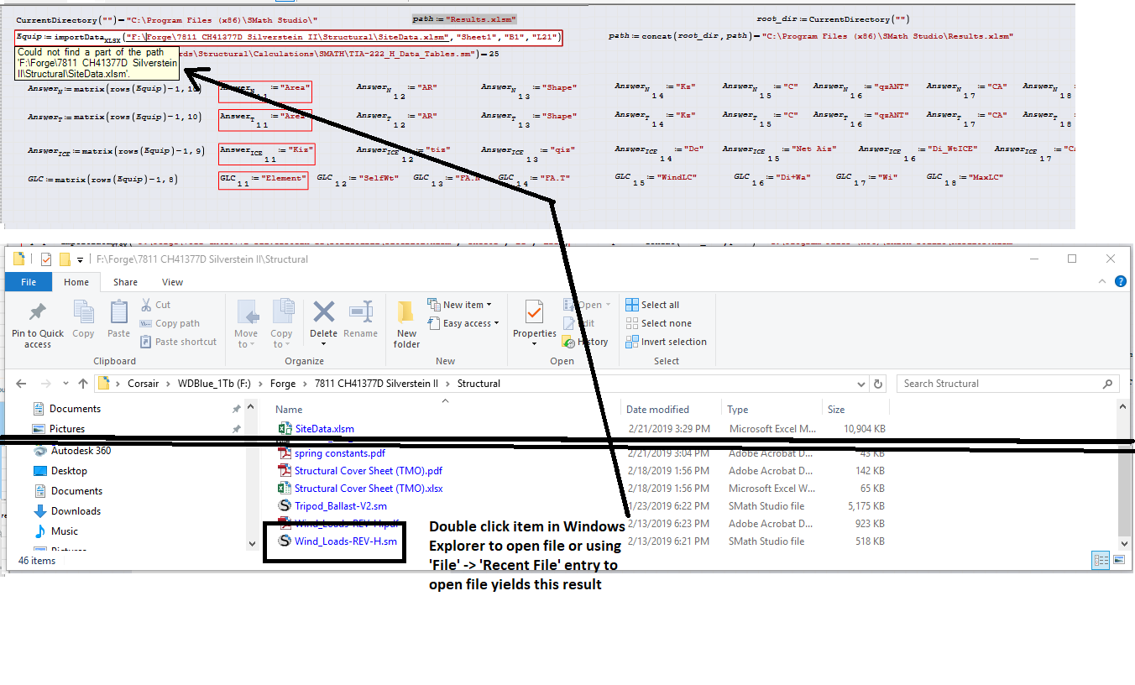Open the Delete dropdown arrow

pyautogui.click(x=324, y=343)
